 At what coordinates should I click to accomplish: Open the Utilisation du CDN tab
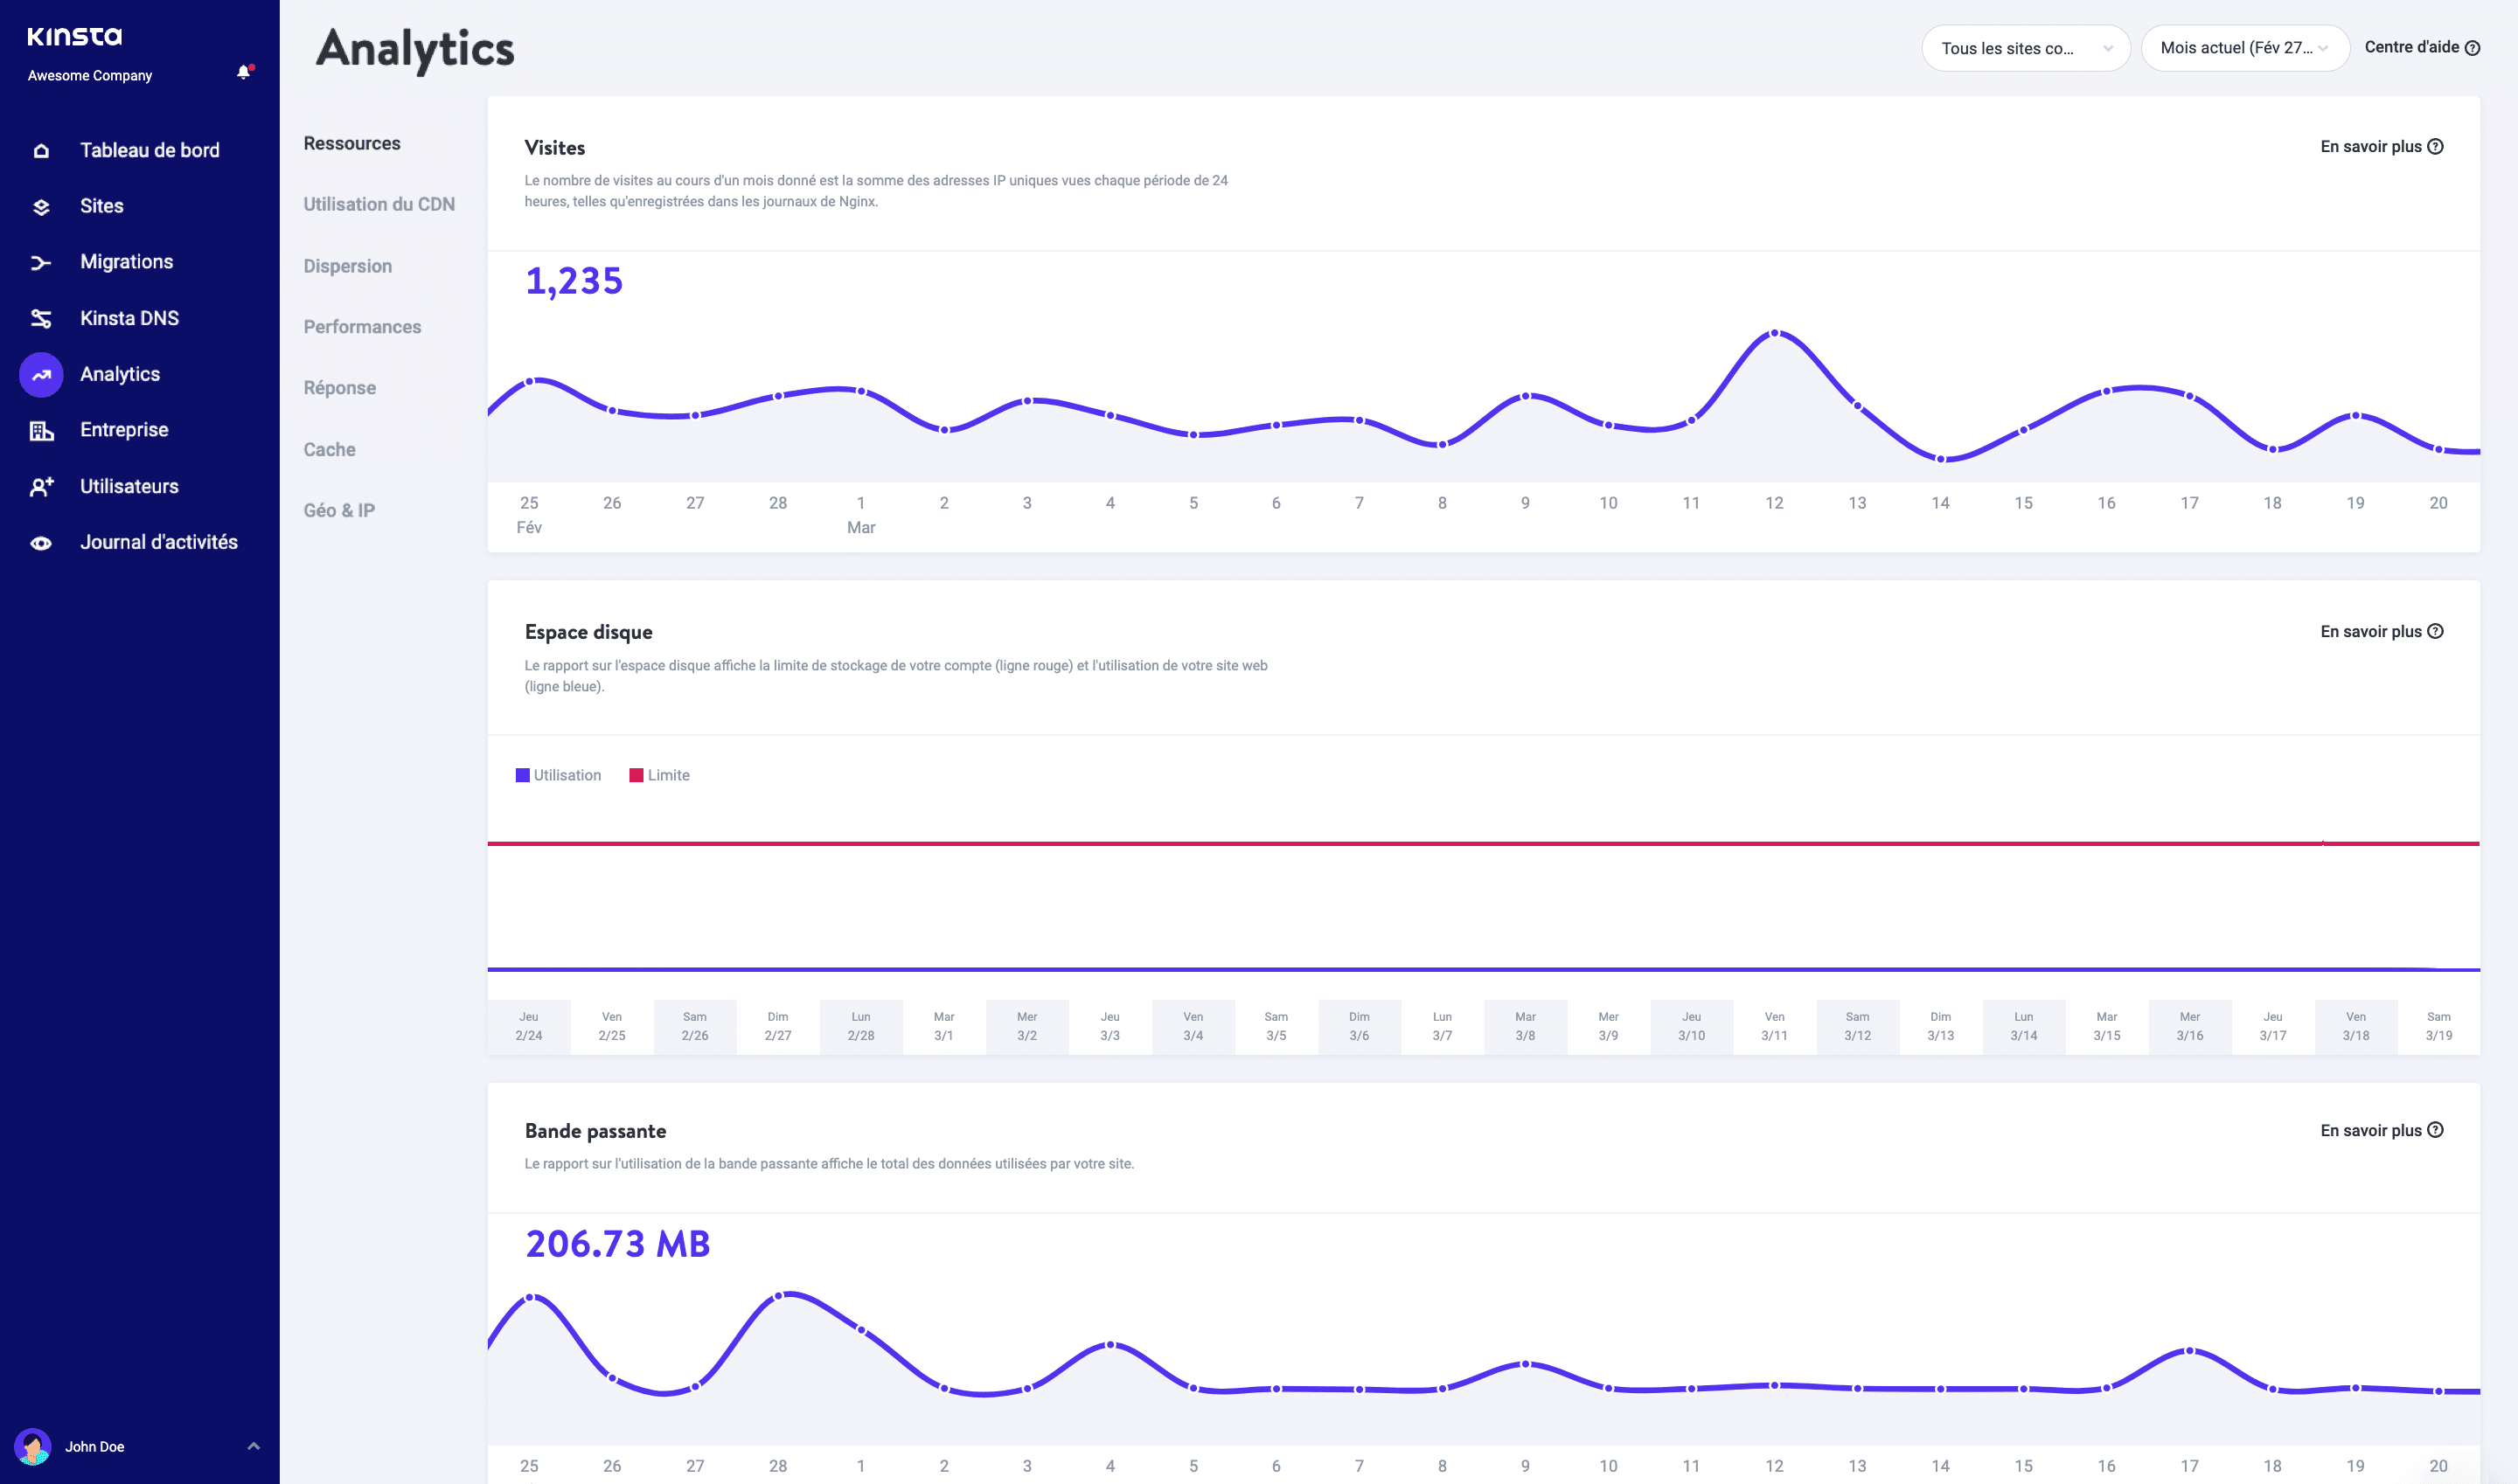click(379, 203)
